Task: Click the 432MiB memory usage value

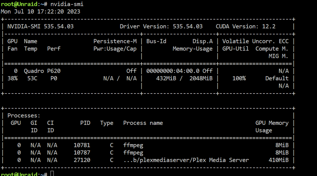Action: coord(166,78)
